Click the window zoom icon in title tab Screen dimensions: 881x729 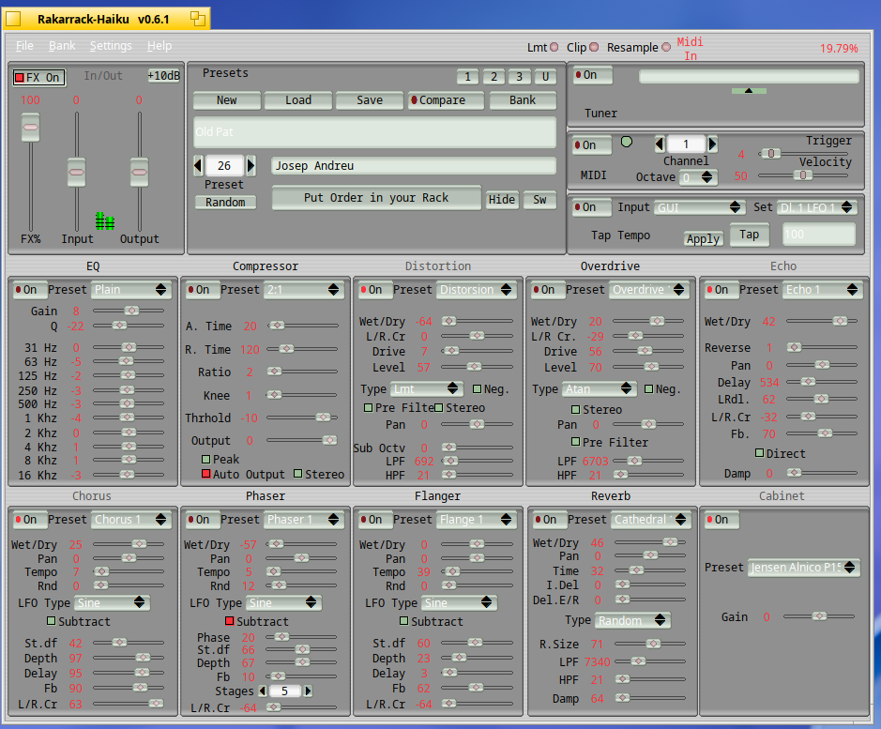198,19
